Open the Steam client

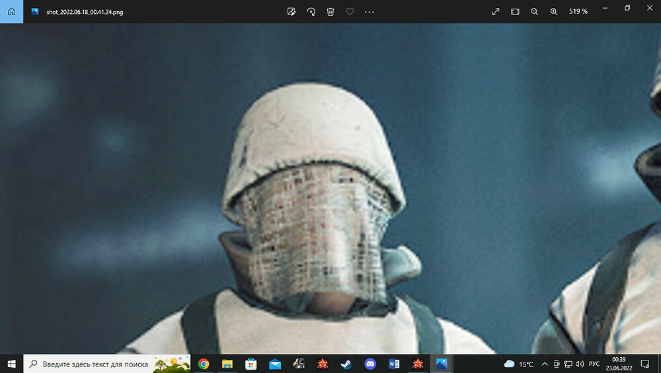[346, 364]
